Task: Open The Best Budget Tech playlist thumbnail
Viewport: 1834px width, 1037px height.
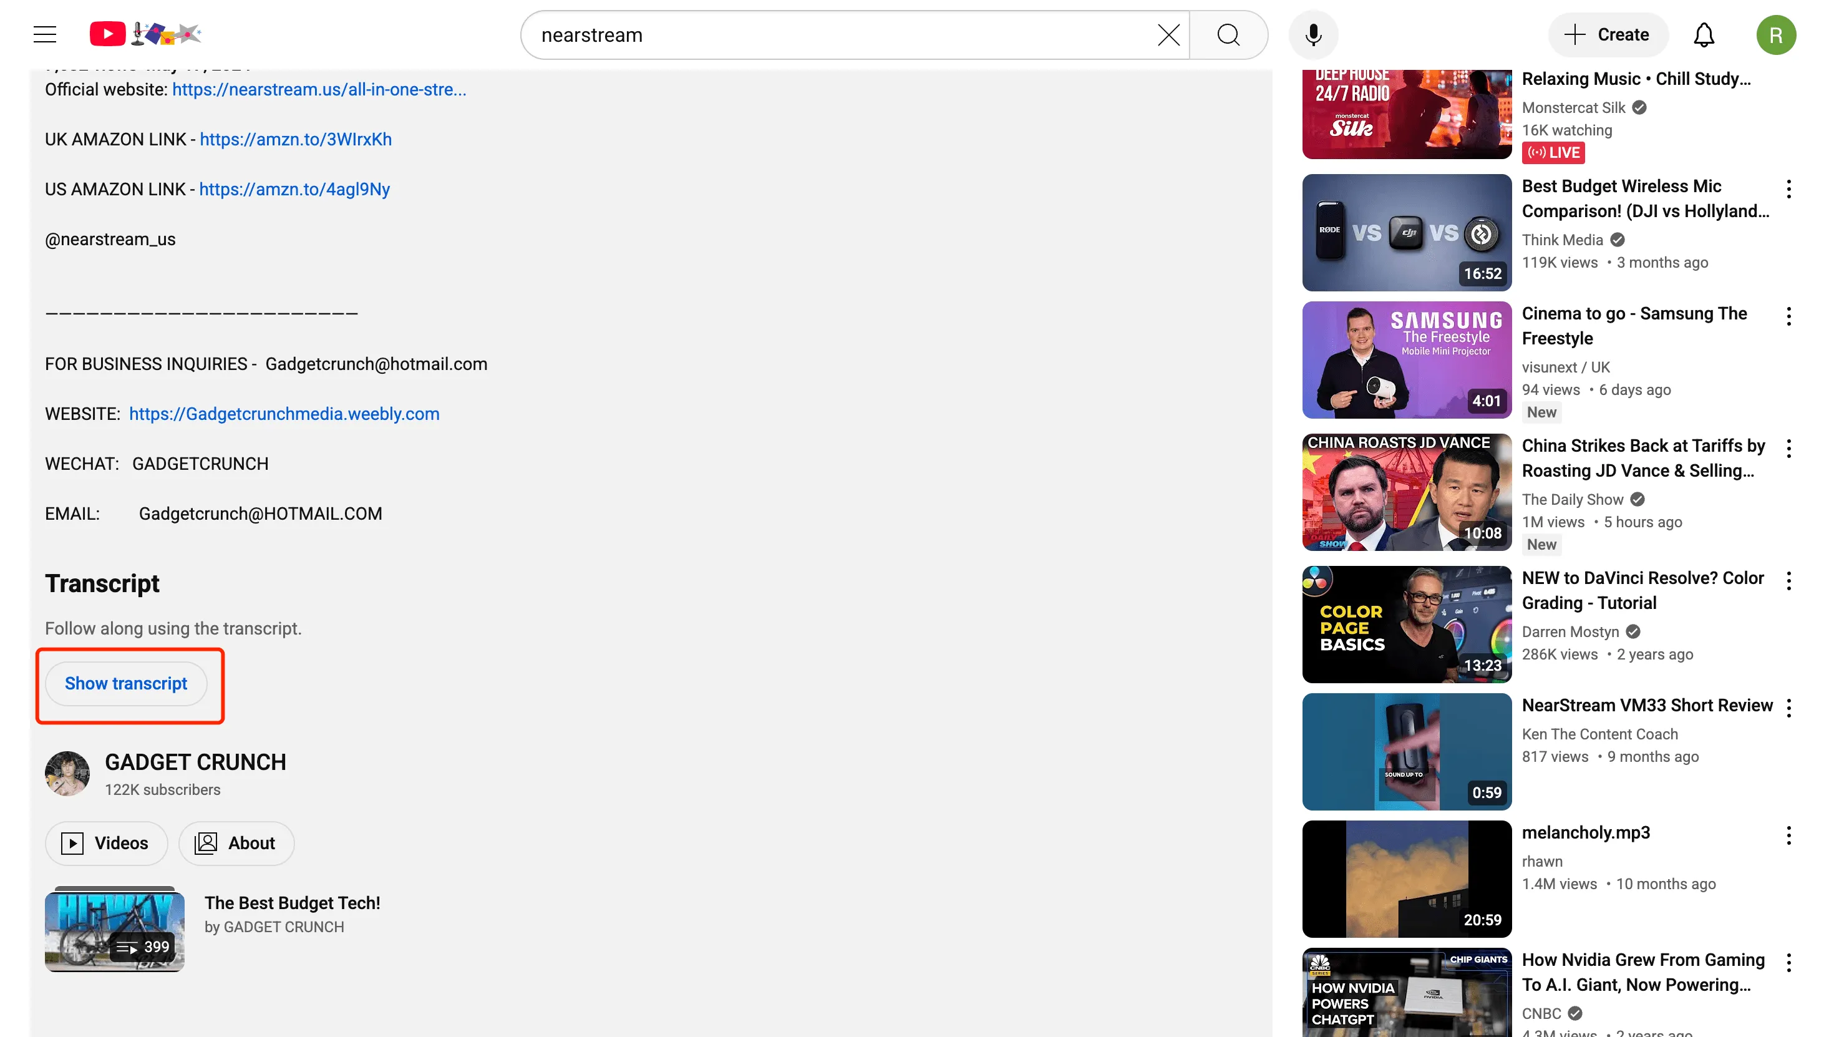Action: pyautogui.click(x=115, y=931)
